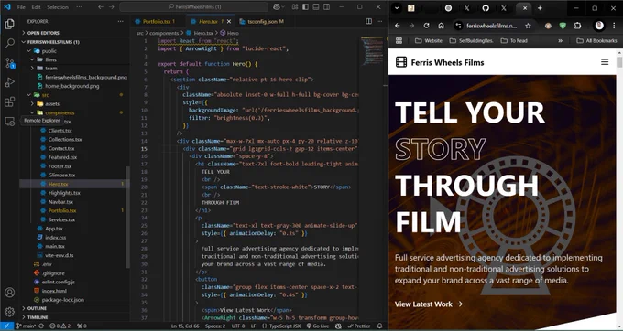The image size is (623, 331).
Task: Toggle the bottom panel layout
Action: click(316, 7)
